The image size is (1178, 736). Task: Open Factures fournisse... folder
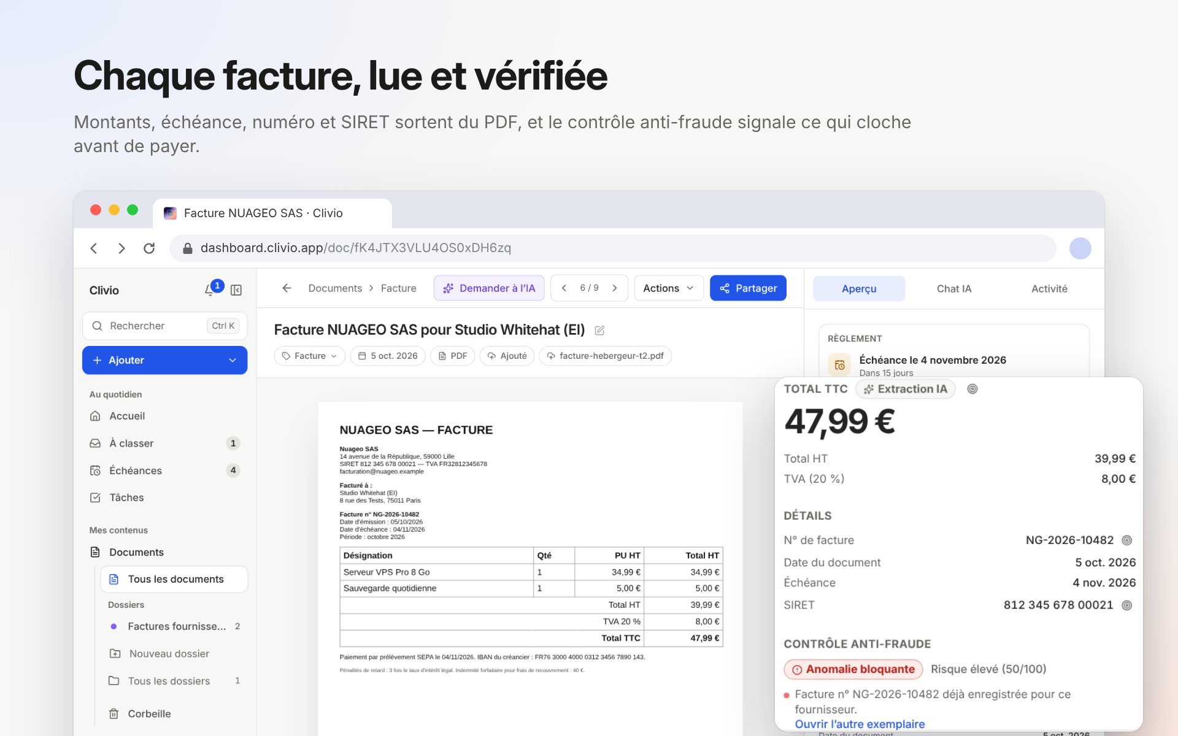(174, 626)
